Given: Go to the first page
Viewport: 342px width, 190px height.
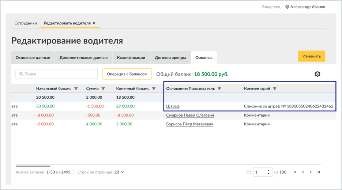Looking at the screenshot, I should click(295, 172).
